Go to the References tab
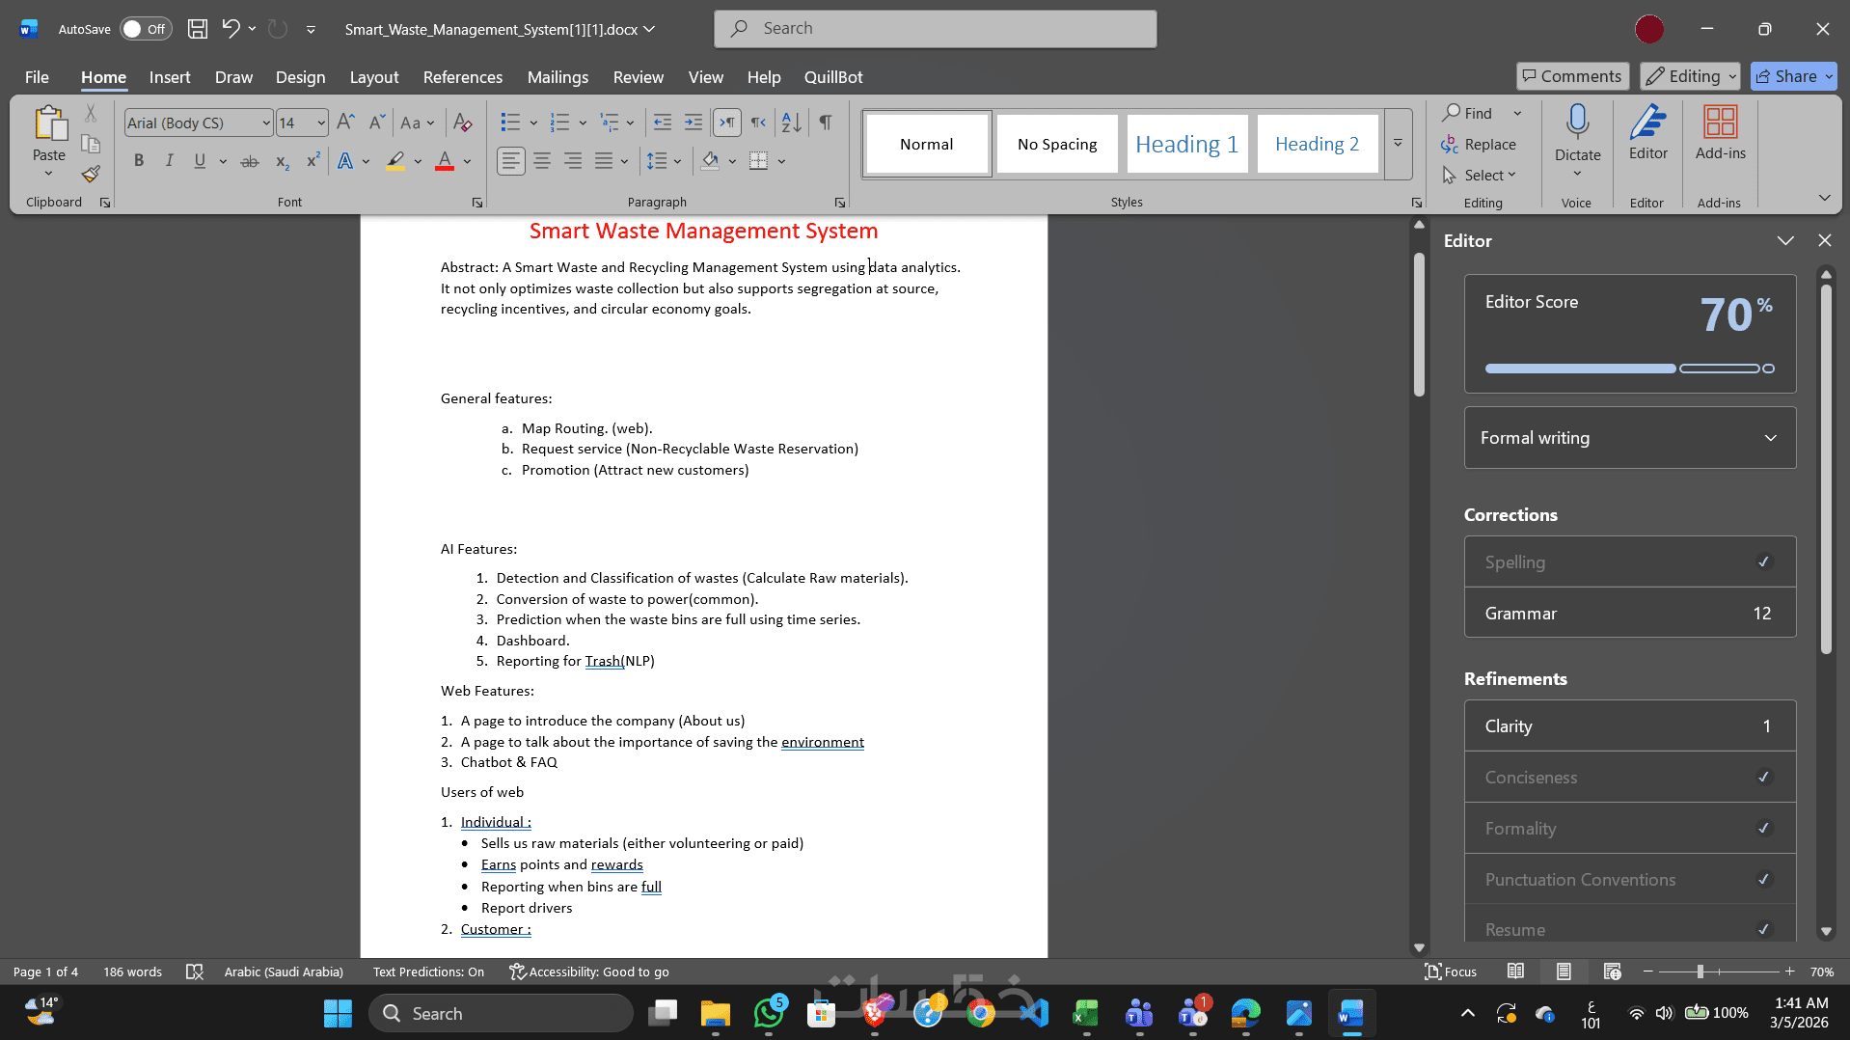 pyautogui.click(x=463, y=77)
